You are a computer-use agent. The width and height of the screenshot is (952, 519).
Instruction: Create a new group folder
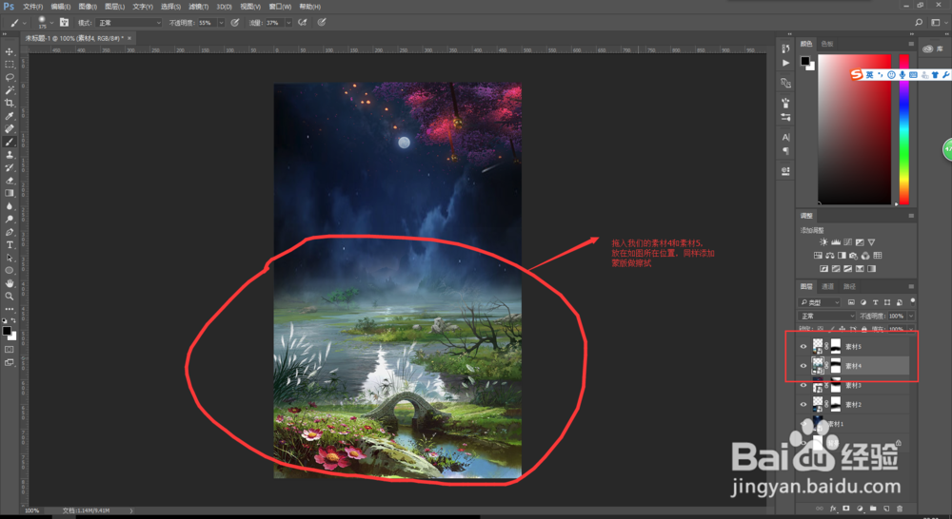873,509
